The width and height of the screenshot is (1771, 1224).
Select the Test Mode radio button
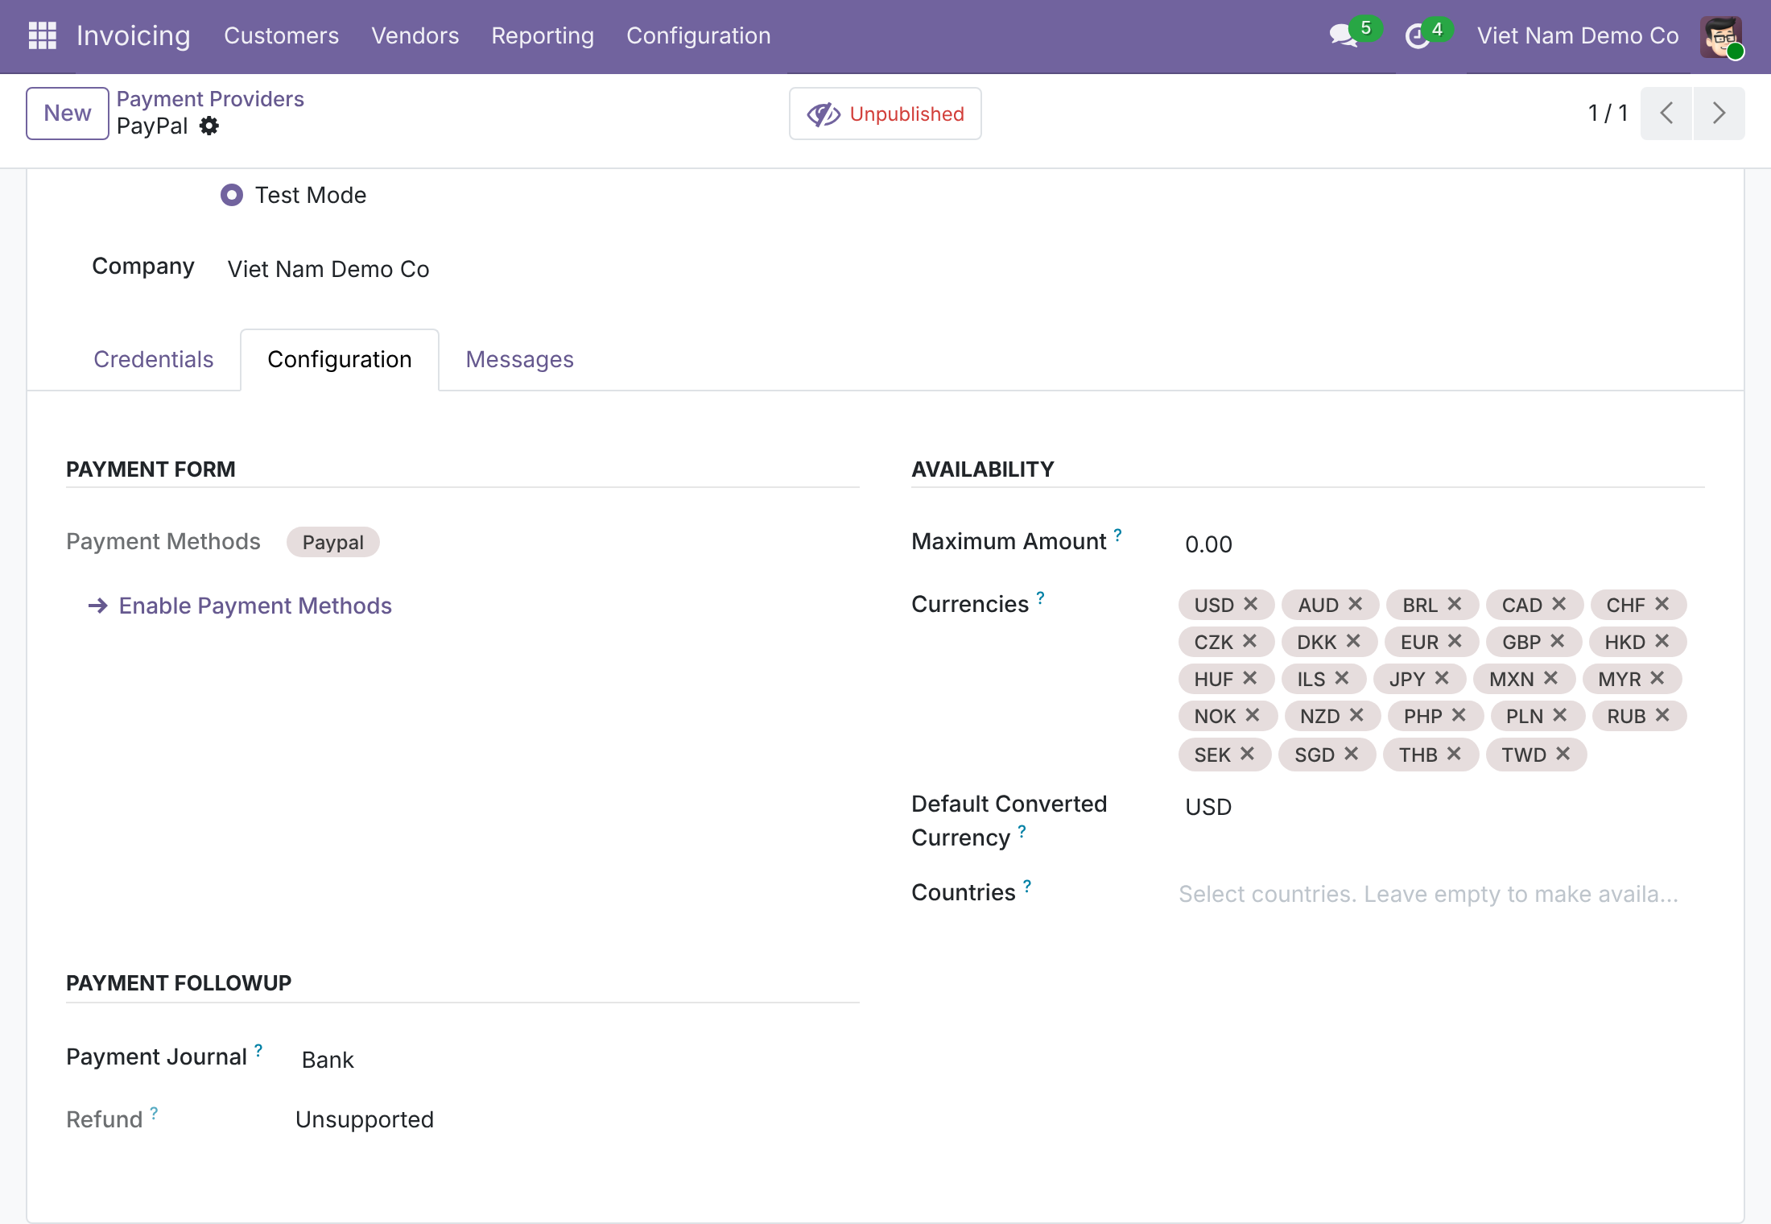point(232,195)
